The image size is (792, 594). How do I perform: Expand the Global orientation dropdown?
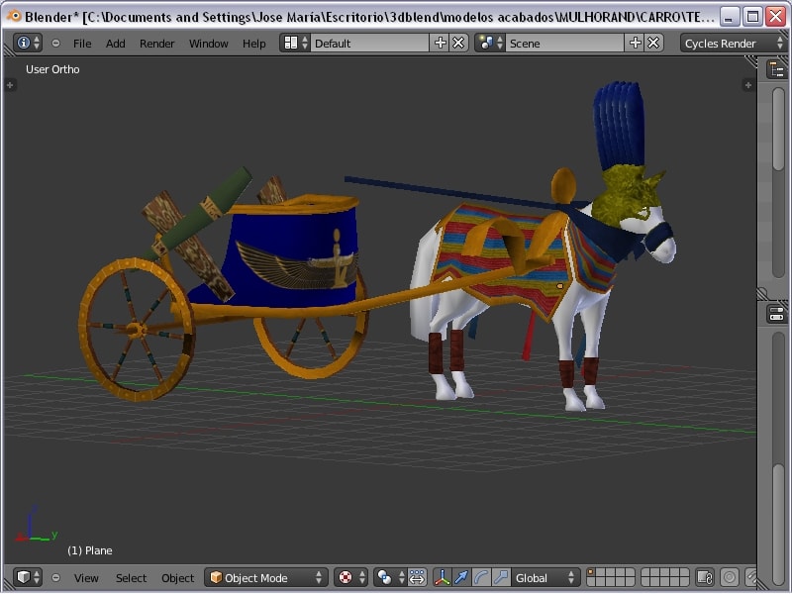[545, 577]
